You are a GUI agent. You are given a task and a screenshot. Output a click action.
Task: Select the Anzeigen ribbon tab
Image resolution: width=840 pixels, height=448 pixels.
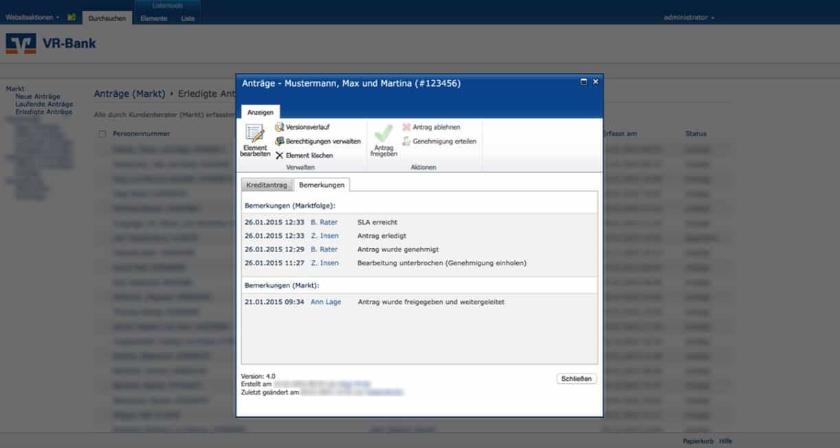tap(261, 112)
